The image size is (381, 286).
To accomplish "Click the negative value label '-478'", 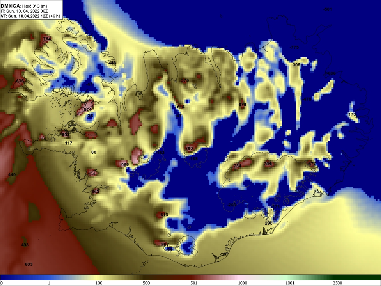I will (307, 99).
